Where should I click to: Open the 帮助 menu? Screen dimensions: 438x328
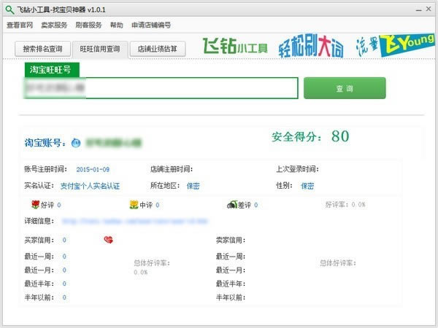117,25
